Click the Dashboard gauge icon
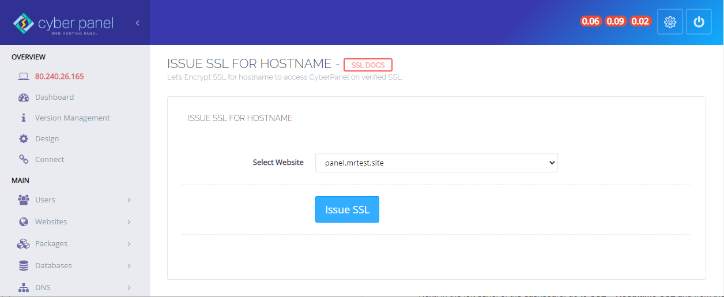The width and height of the screenshot is (724, 297). click(x=24, y=97)
